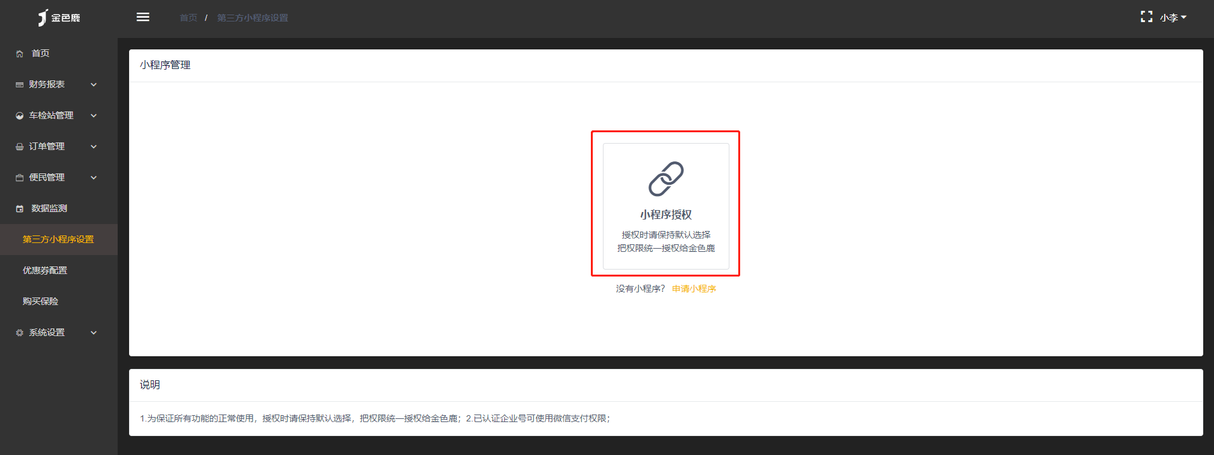The width and height of the screenshot is (1214, 455).
Task: Expand the 车检站管理 chevron
Action: [94, 115]
